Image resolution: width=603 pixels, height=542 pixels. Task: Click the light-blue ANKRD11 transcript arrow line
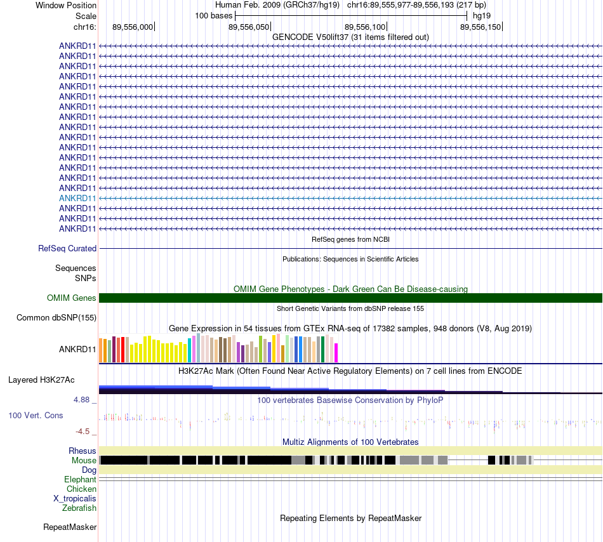tap(351, 199)
